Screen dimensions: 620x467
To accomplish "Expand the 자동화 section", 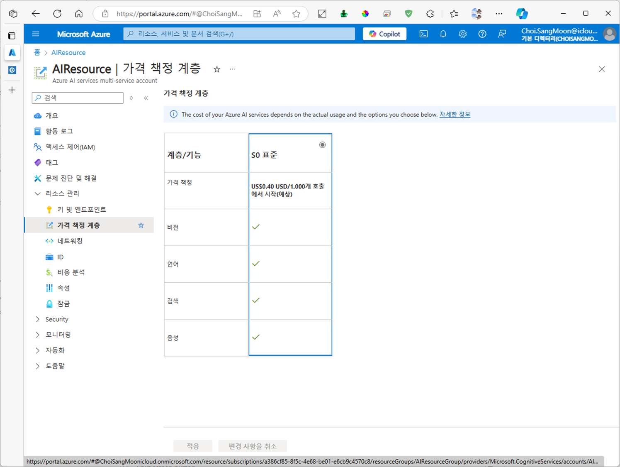I will click(38, 350).
